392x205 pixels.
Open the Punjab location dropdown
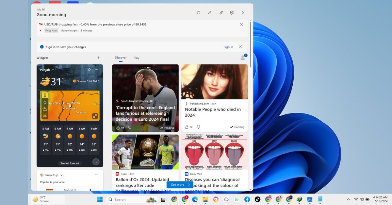tap(53, 70)
